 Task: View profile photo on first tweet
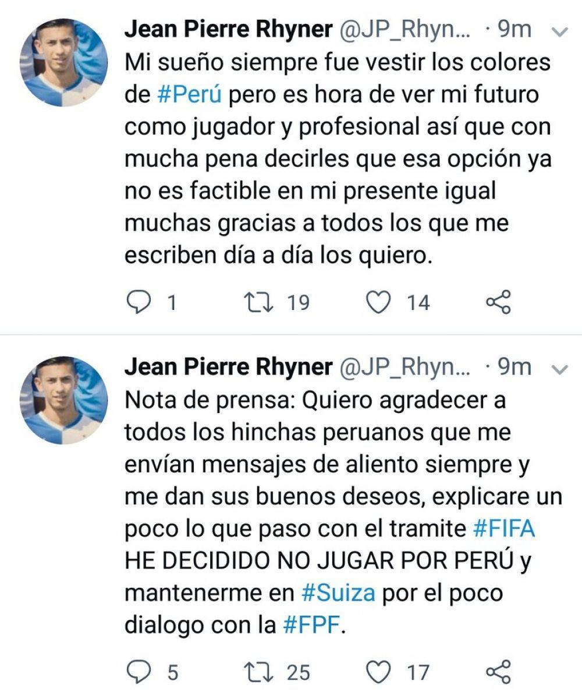tap(64, 63)
